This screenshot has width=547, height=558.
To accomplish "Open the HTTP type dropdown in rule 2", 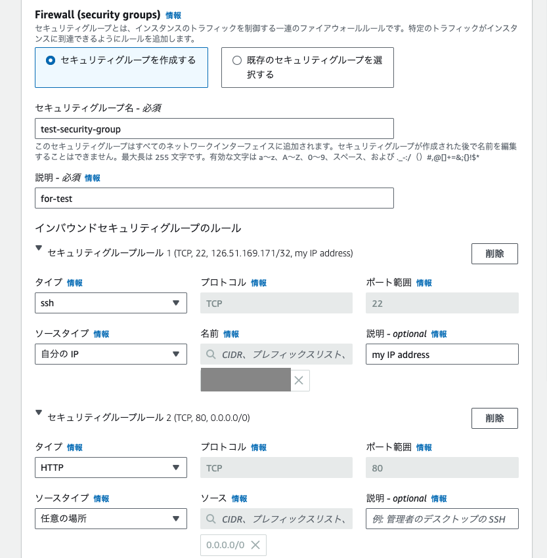I will tap(110, 468).
